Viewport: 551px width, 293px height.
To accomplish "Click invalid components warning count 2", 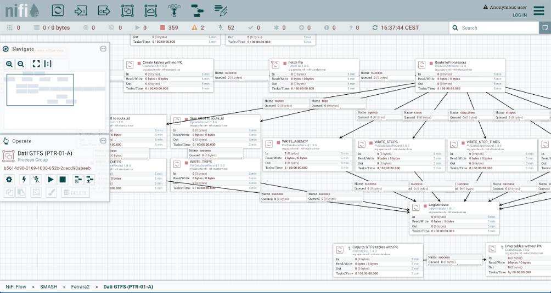I will pos(198,28).
